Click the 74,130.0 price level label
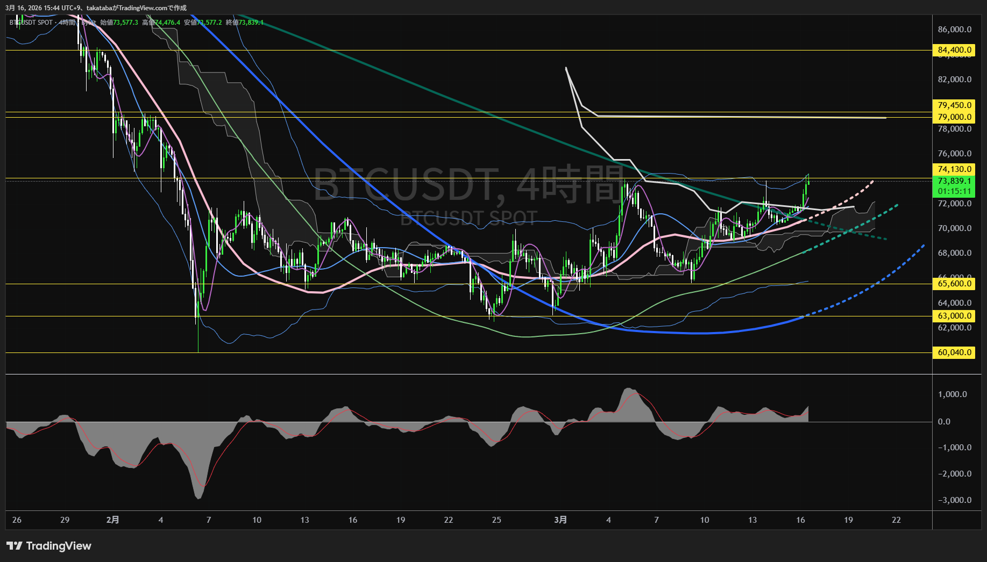 (x=953, y=169)
